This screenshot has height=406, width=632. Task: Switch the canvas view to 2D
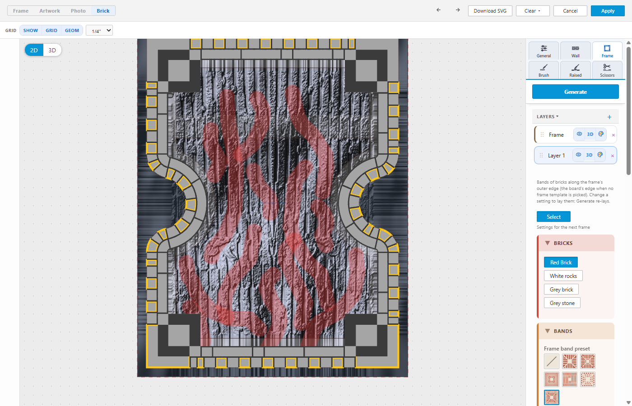34,50
